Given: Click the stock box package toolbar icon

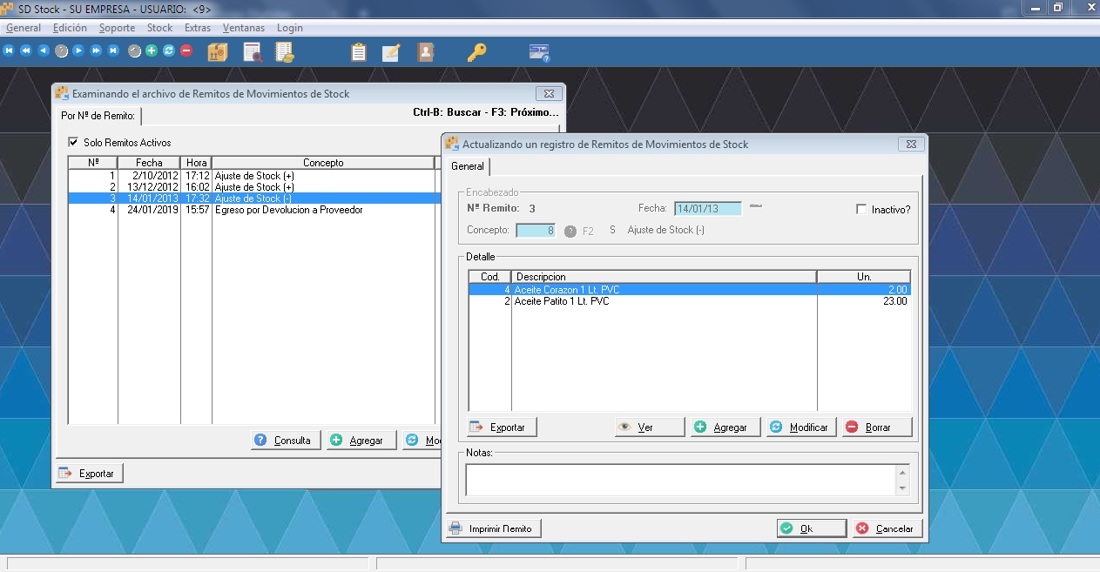Looking at the screenshot, I should pos(218,52).
